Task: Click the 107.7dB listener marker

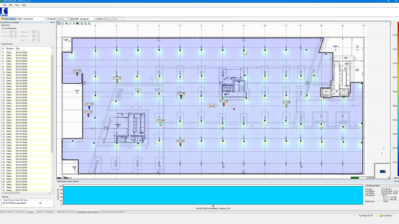Action: tap(117, 79)
